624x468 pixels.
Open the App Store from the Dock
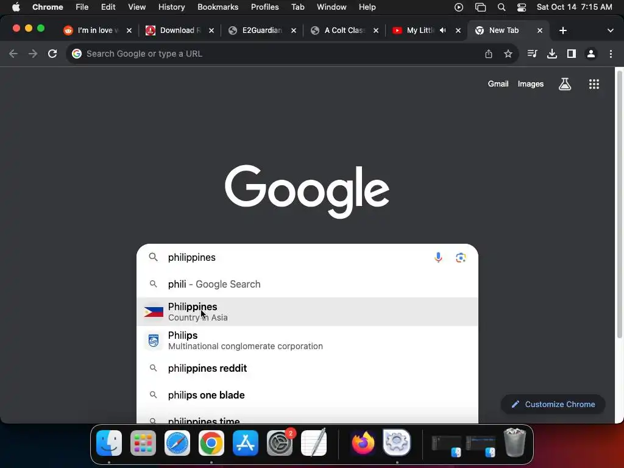coord(246,443)
